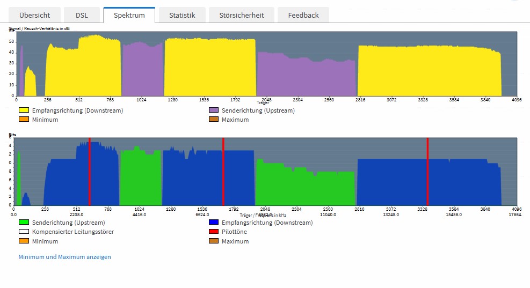Click 'Empfangsrichtung (Downstream)' label in bits legend
The width and height of the screenshot is (530, 288).
(x=267, y=223)
